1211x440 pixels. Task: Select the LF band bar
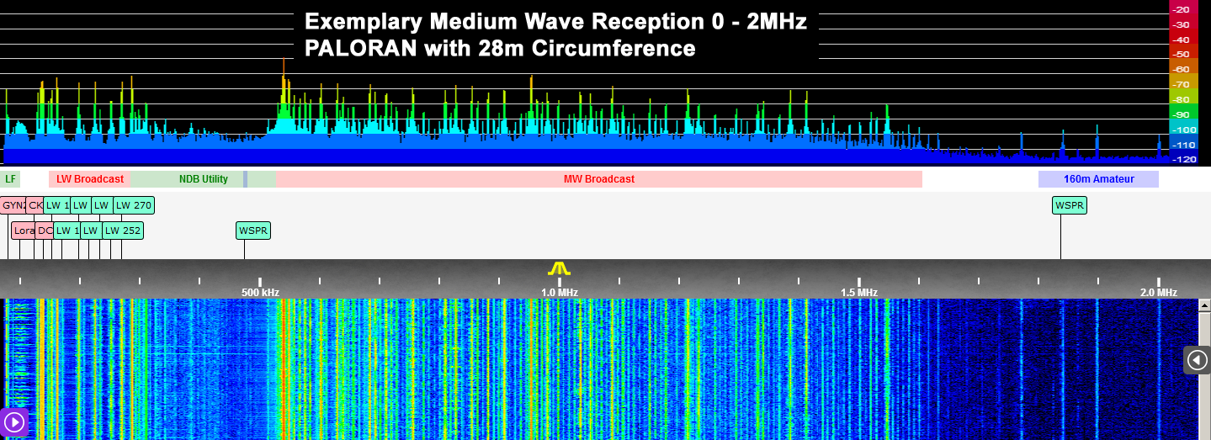coord(10,179)
